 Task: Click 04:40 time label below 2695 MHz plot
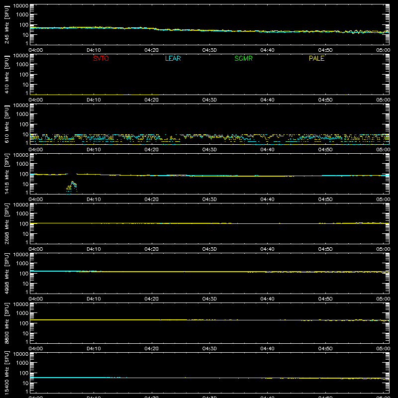pyautogui.click(x=267, y=249)
